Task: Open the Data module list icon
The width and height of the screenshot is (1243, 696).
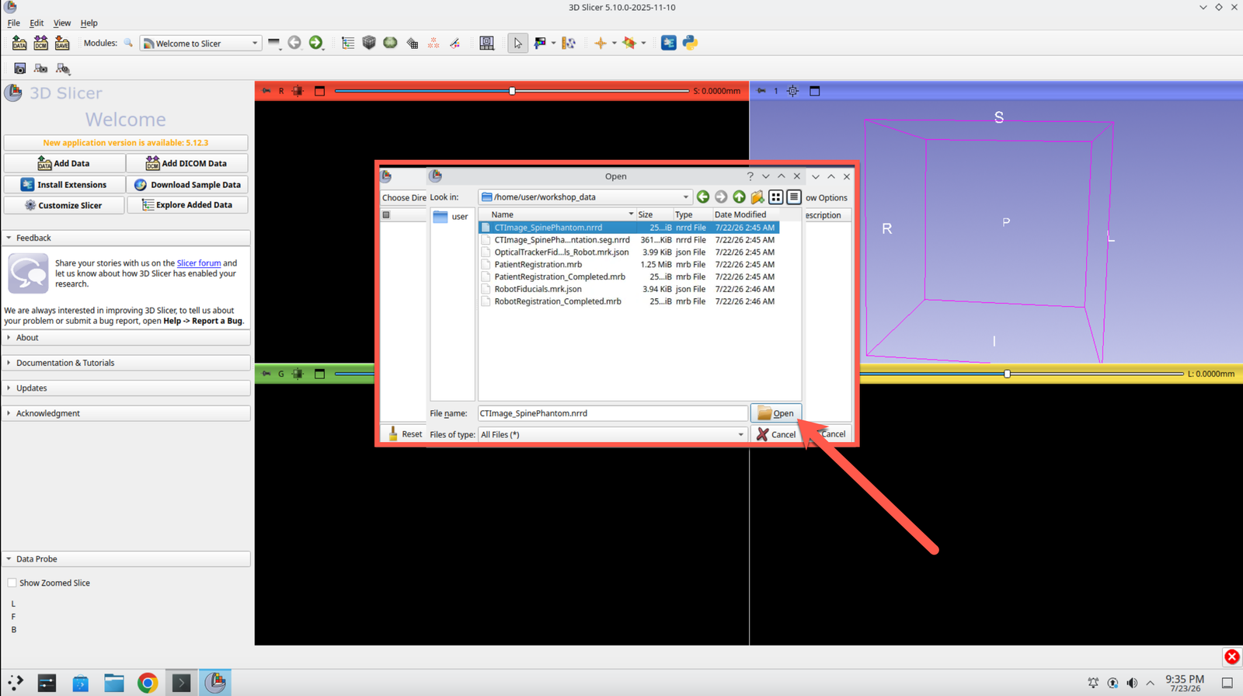Action: click(x=348, y=43)
